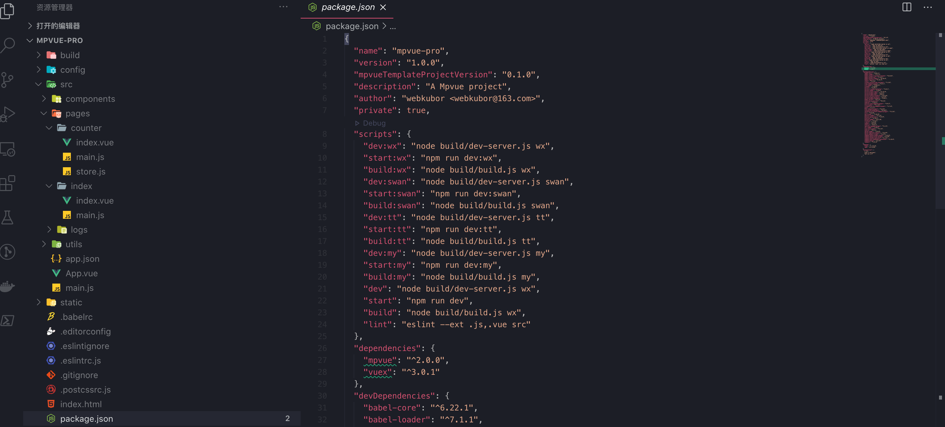Open the Search view in activity bar
Screen dimensions: 945x427
[x=8, y=45]
